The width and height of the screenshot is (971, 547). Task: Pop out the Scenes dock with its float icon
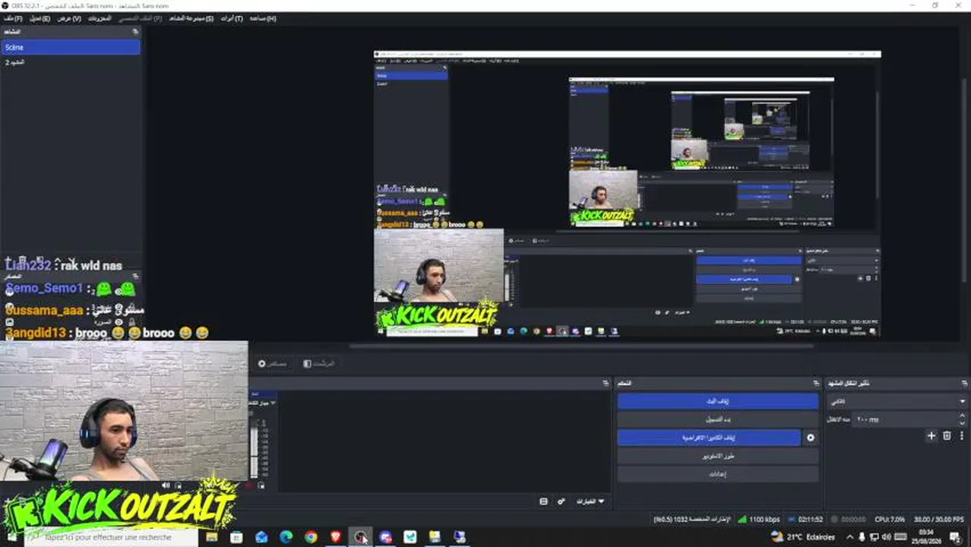[x=135, y=32]
